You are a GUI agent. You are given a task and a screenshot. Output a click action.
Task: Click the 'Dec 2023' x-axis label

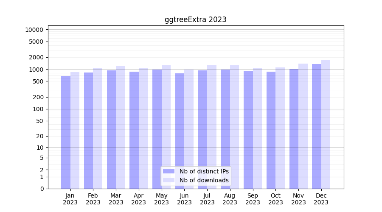coord(321,199)
